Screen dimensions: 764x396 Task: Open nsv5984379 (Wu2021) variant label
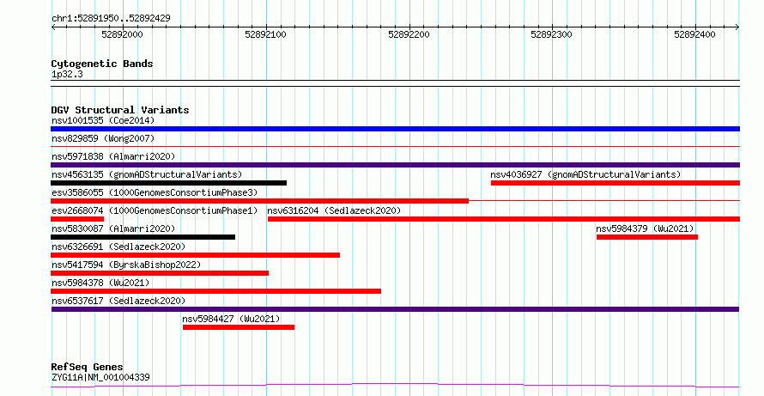(645, 228)
